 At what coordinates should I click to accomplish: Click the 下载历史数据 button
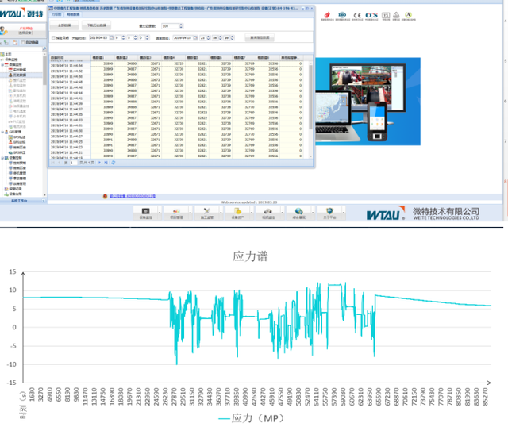click(98, 25)
